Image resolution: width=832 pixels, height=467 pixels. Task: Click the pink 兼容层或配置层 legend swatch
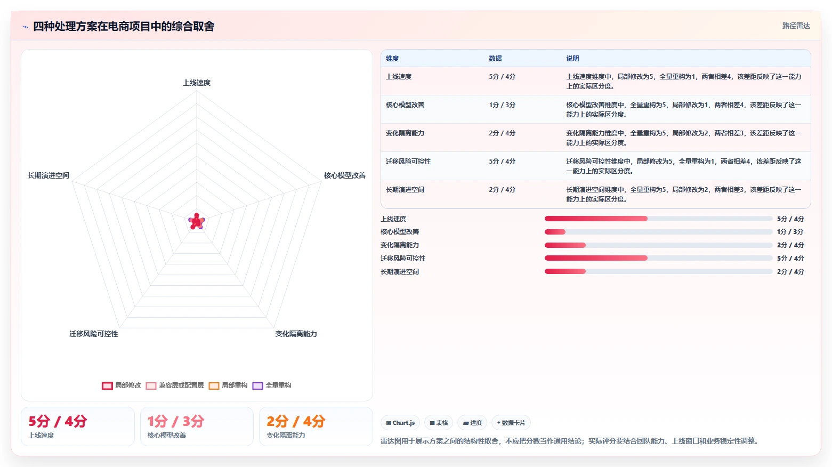151,385
